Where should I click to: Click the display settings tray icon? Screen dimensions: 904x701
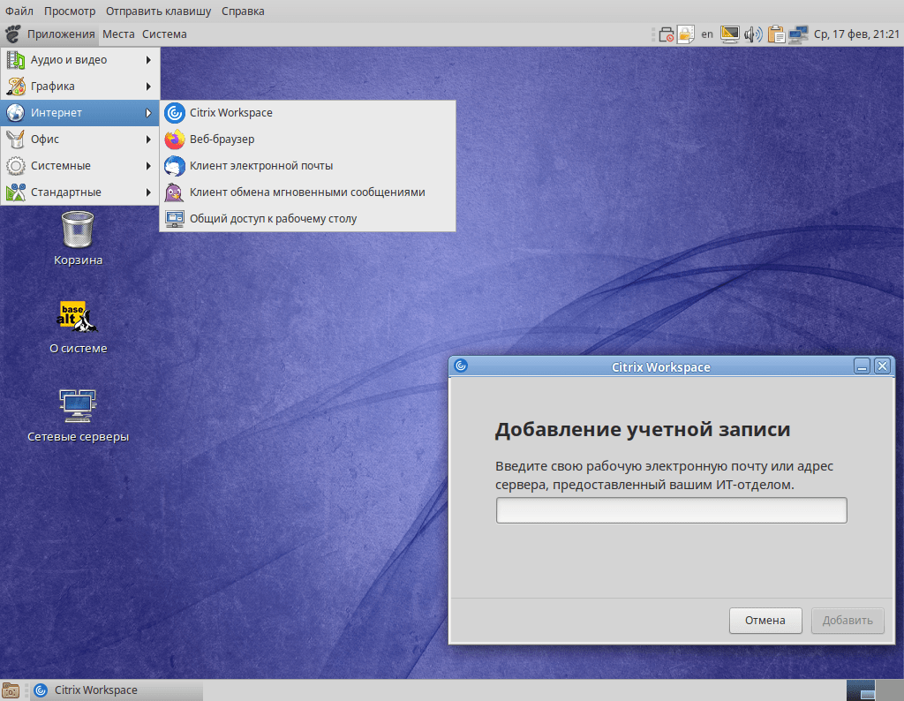(729, 34)
